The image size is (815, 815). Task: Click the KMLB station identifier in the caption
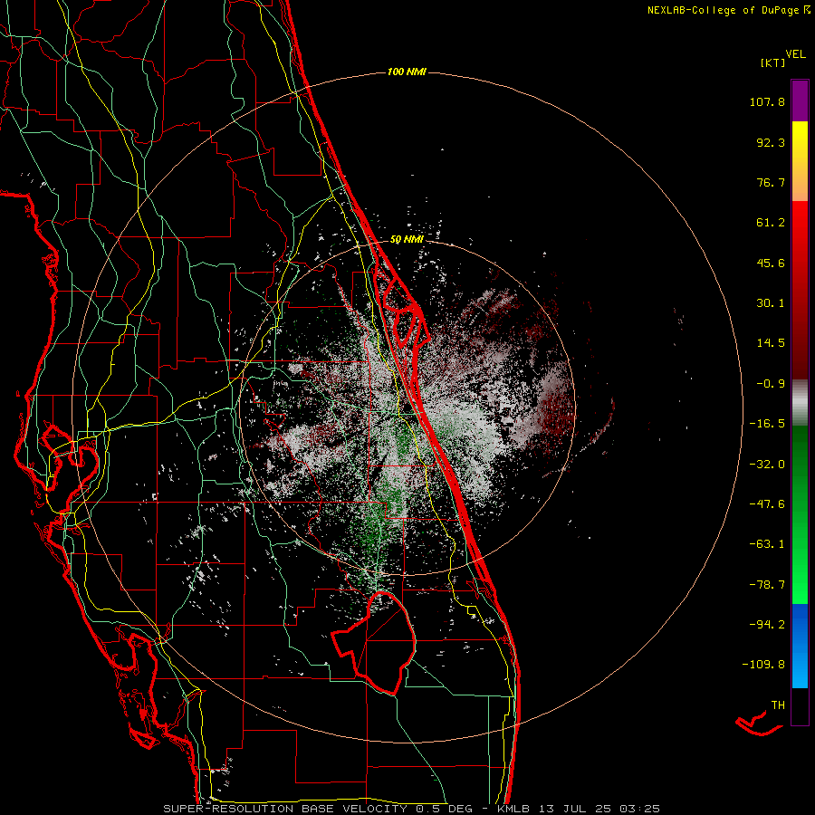tap(514, 809)
